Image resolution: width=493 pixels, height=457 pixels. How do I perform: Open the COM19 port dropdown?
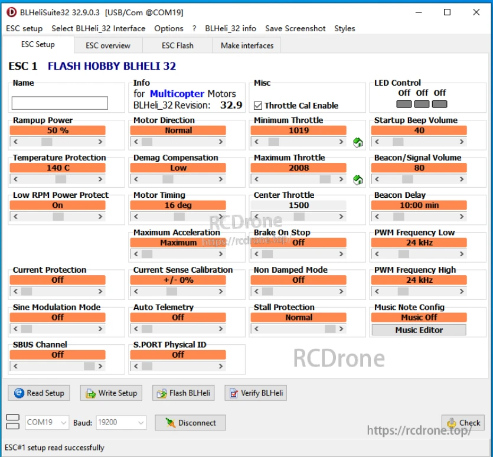pos(47,422)
